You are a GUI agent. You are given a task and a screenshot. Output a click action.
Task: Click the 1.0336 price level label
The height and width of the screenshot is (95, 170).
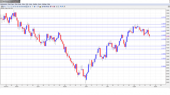pos(163,39)
